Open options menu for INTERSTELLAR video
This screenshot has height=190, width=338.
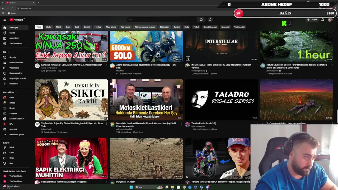point(257,65)
